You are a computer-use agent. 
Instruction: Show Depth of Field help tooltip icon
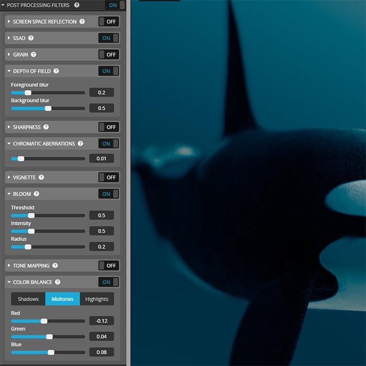click(56, 71)
